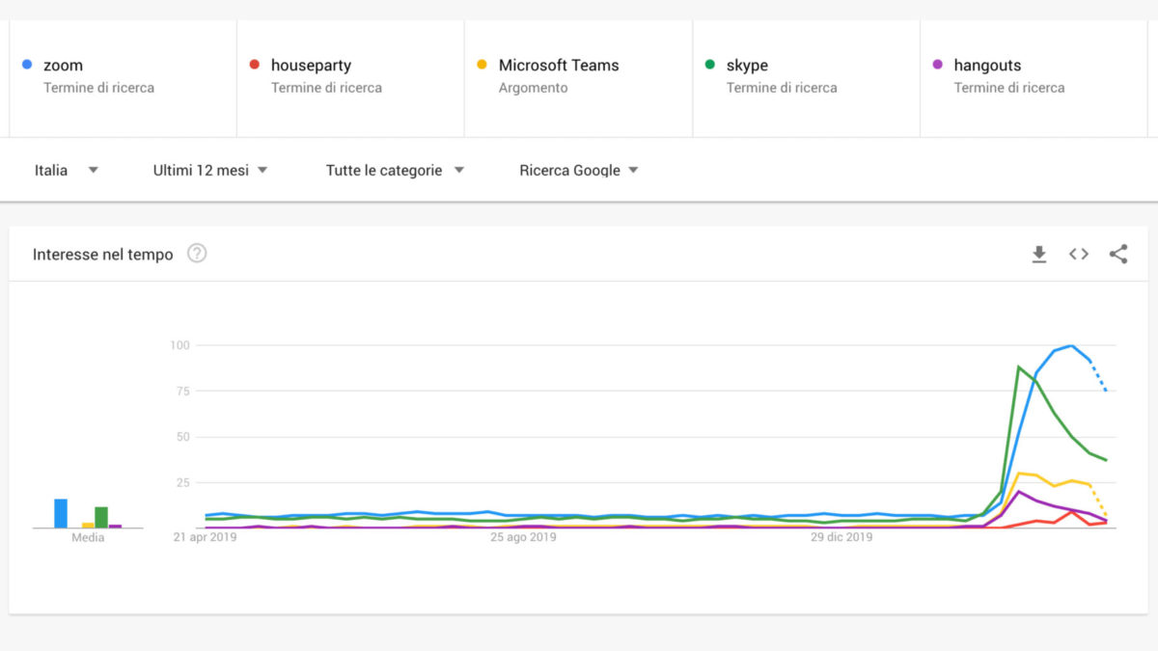Click the 25 y-axis value

183,482
